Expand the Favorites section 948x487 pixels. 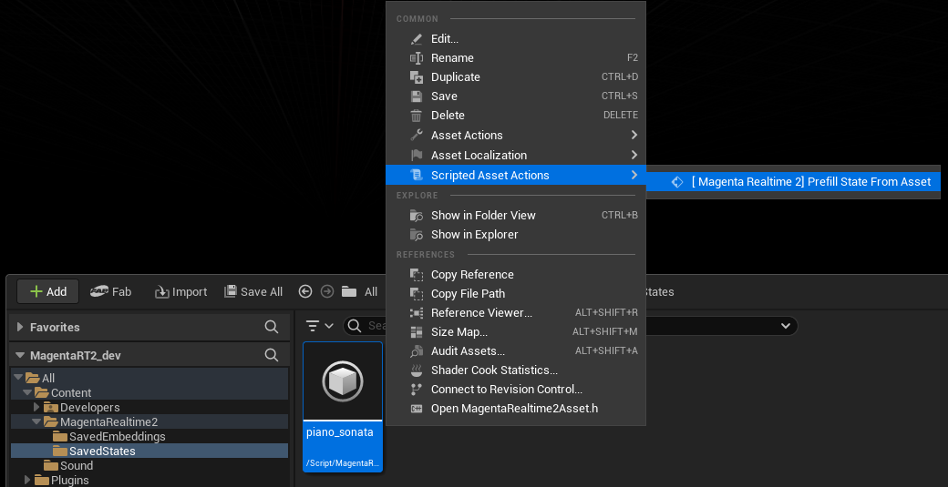[19, 327]
